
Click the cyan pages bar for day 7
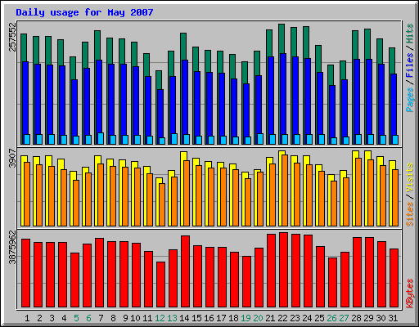pyautogui.click(x=101, y=139)
